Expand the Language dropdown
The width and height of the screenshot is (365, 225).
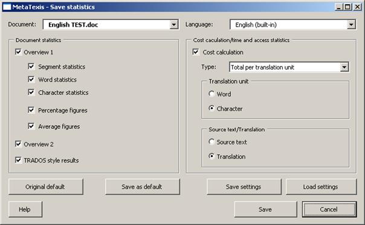click(x=351, y=24)
